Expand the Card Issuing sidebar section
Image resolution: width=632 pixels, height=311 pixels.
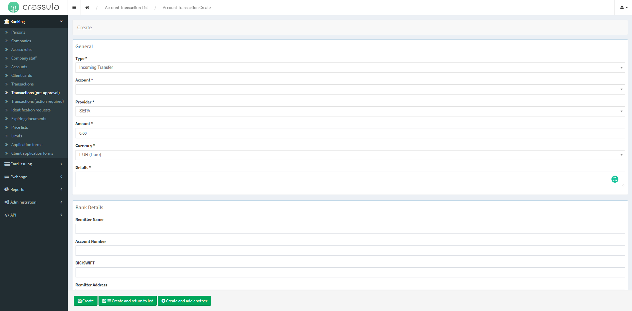(34, 164)
